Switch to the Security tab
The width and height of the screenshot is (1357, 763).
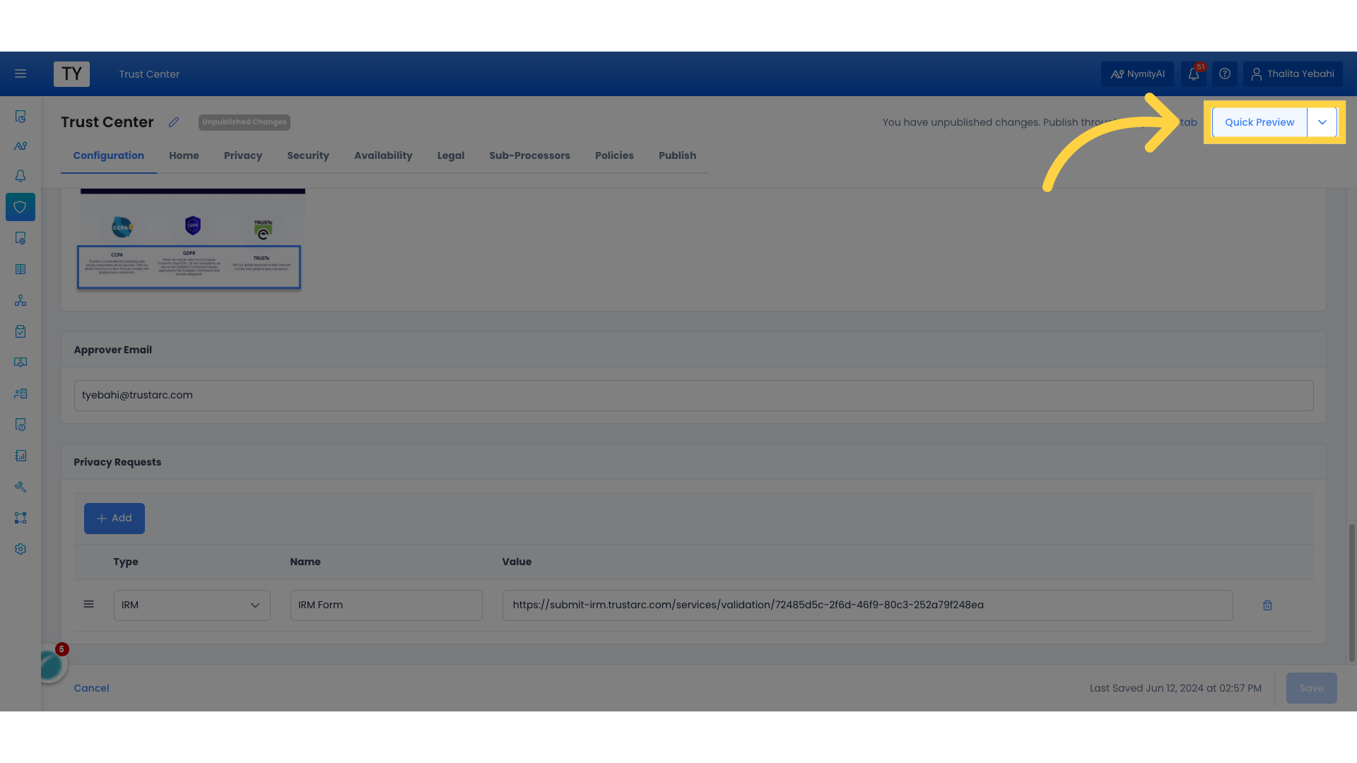[308, 155]
